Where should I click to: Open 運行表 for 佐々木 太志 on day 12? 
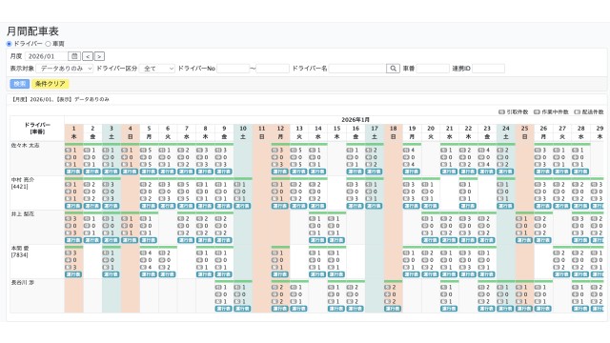[x=280, y=171]
